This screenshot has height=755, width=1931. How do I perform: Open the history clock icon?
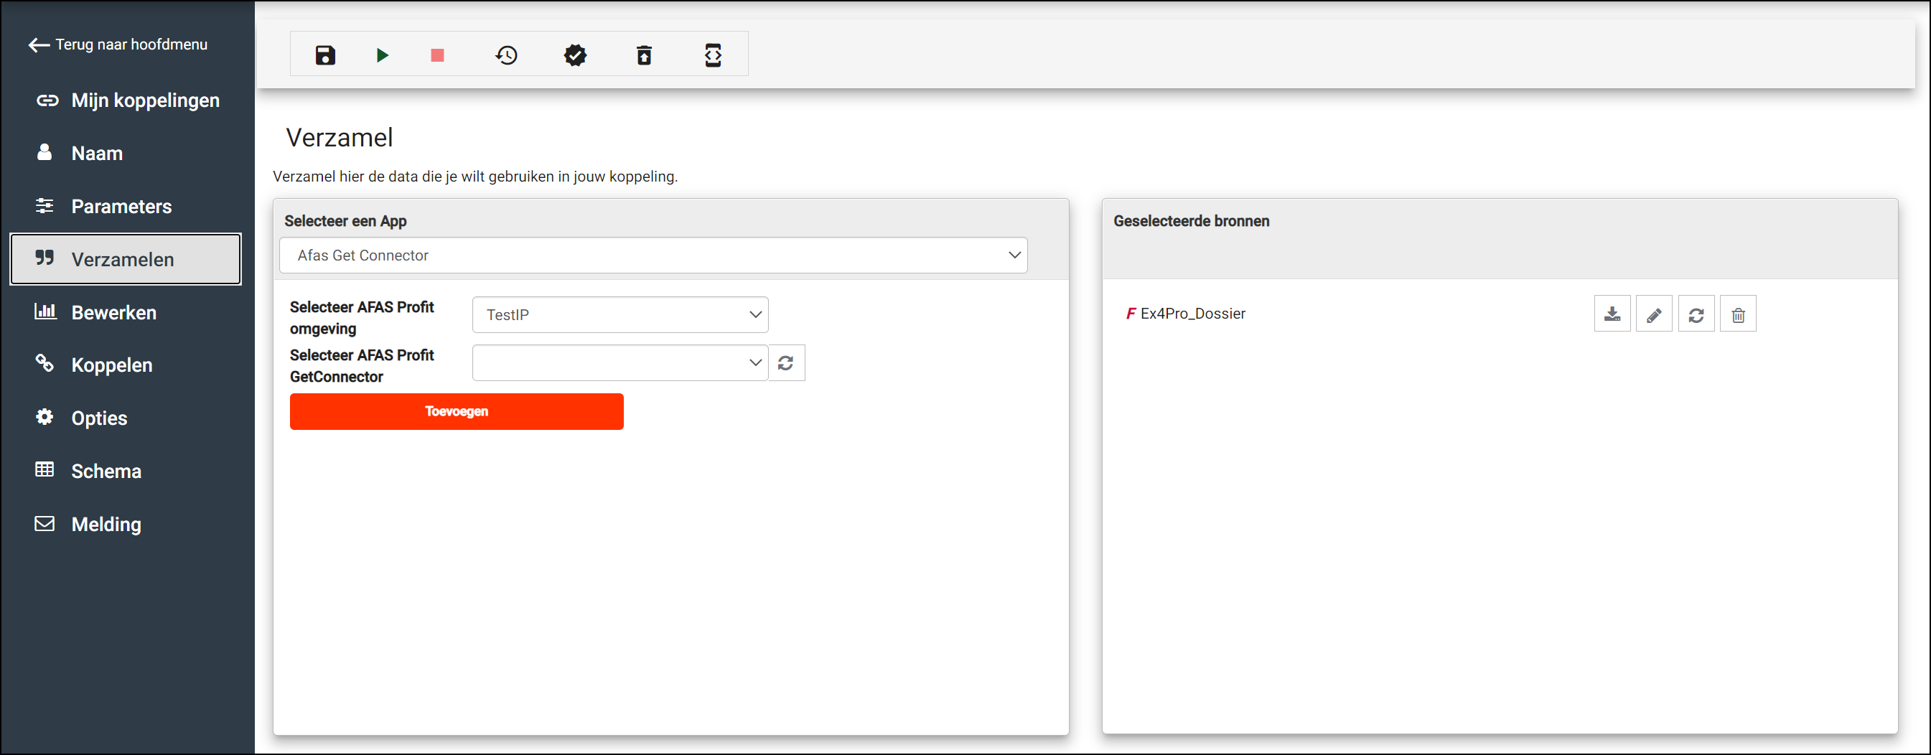point(507,55)
